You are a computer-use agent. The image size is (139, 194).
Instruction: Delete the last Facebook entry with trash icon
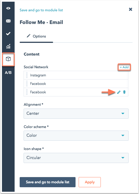[124, 92]
